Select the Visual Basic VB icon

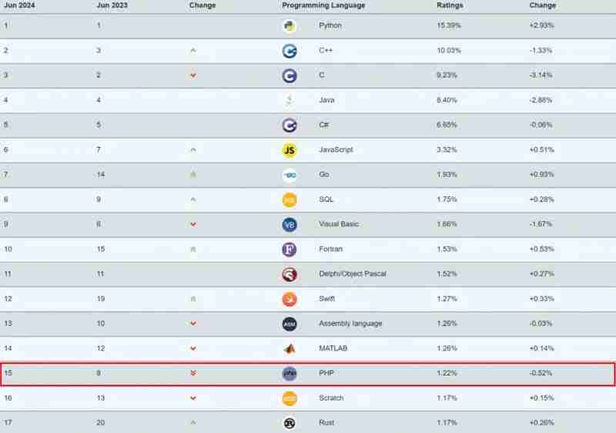290,225
